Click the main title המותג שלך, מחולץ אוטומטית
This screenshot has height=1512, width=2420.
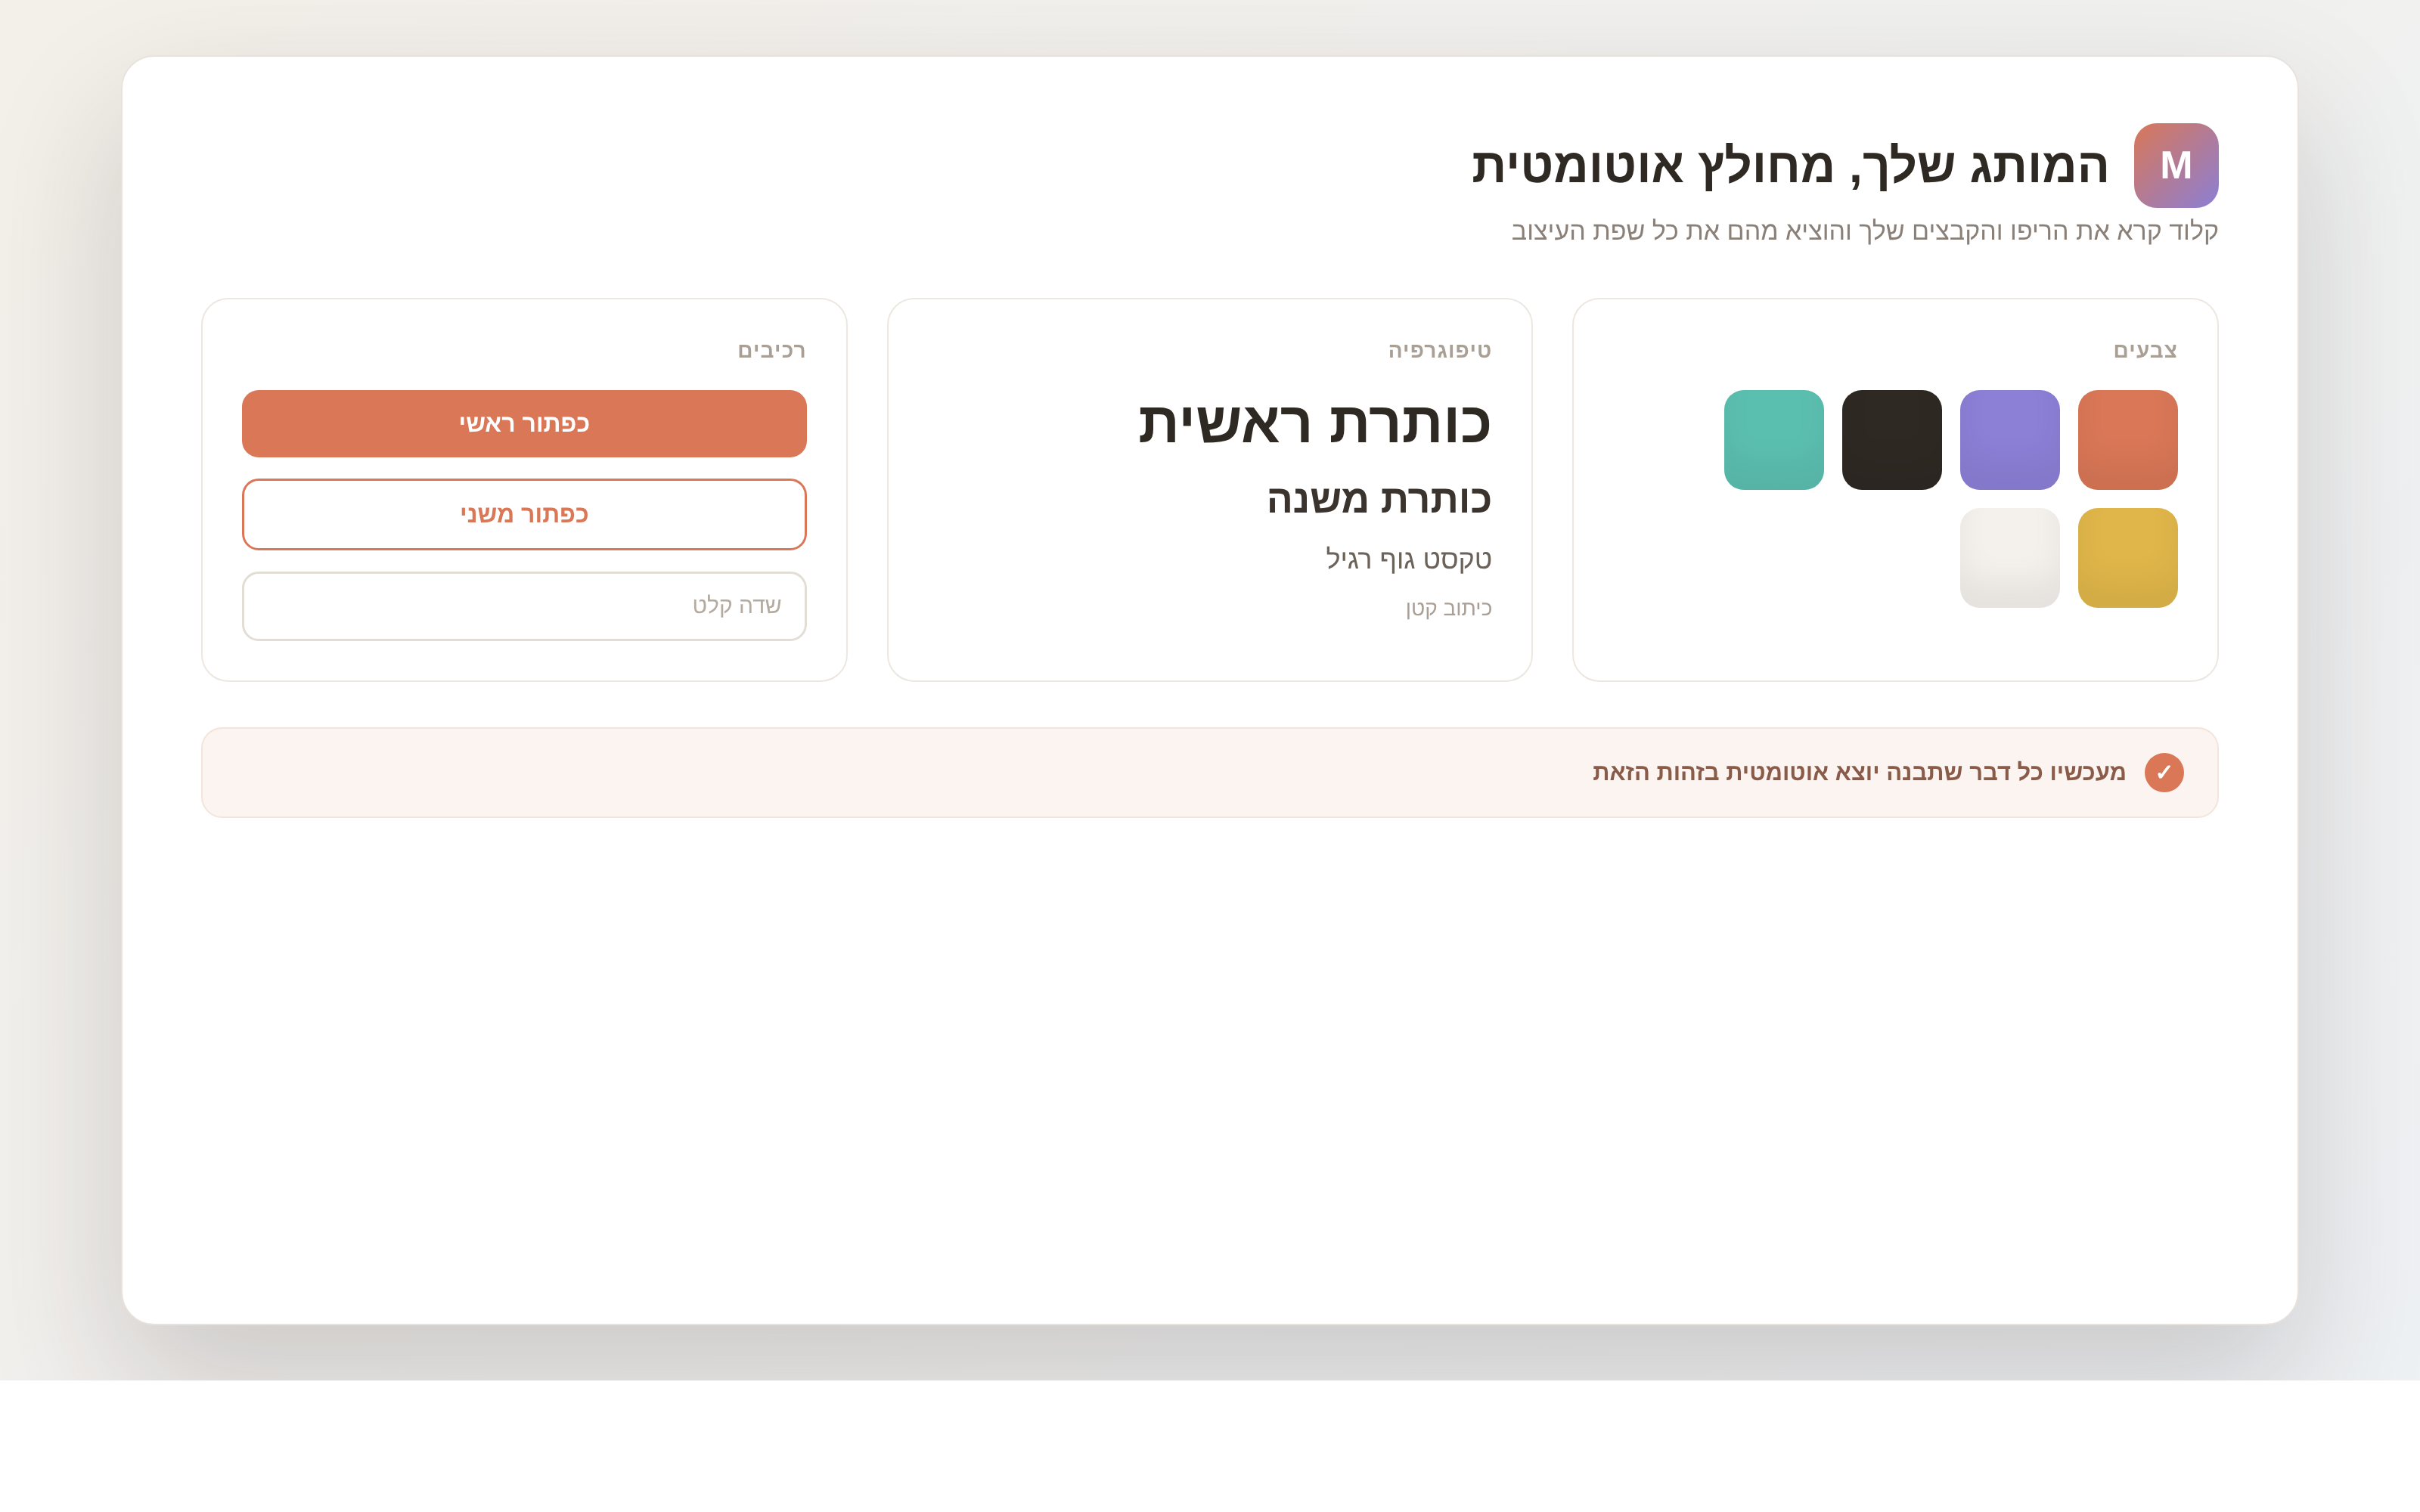(x=1789, y=166)
